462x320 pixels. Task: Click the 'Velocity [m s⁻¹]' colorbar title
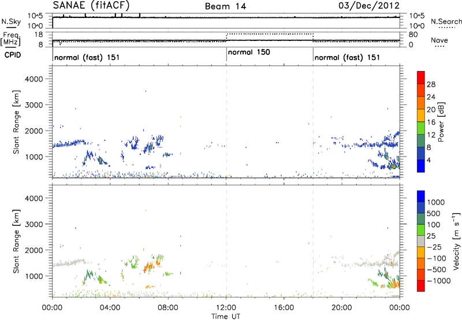click(456, 241)
